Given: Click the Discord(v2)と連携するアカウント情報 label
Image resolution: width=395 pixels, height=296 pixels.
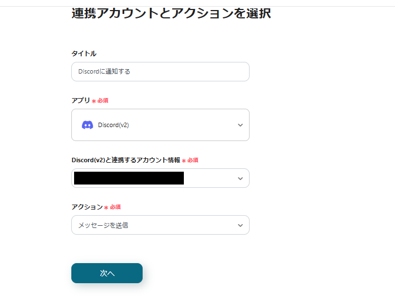Looking at the screenshot, I should [x=125, y=160].
